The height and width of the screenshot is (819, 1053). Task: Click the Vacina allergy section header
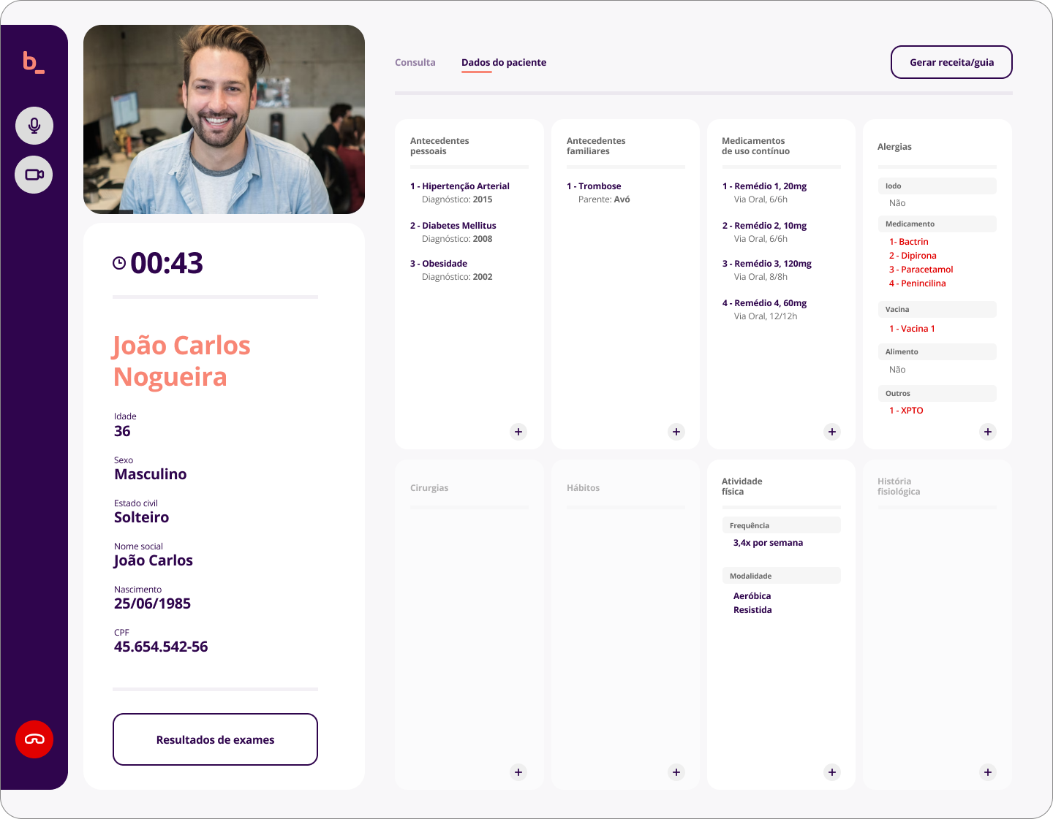tap(937, 310)
